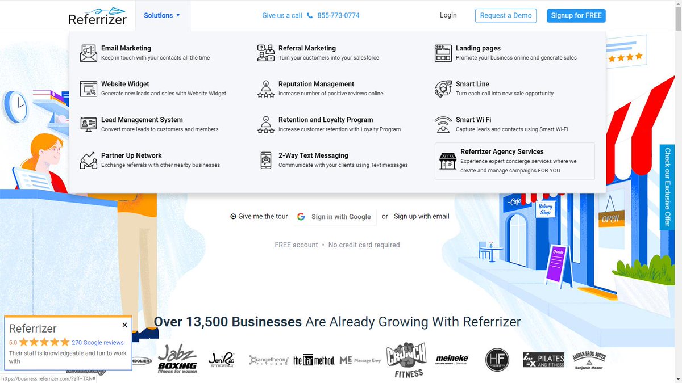Open Referrizer Agency Services card
The image size is (682, 383).
pyautogui.click(x=515, y=161)
